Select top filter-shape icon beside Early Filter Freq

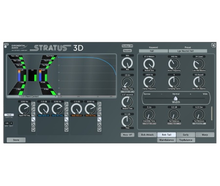[x=66, y=104]
